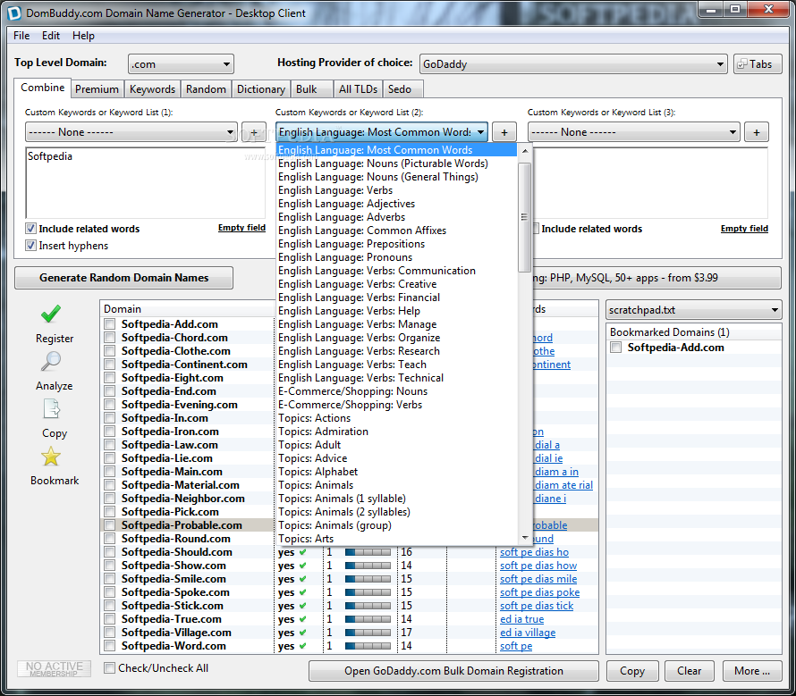Toggle Include related words under list 1
The width and height of the screenshot is (796, 696).
(x=31, y=229)
